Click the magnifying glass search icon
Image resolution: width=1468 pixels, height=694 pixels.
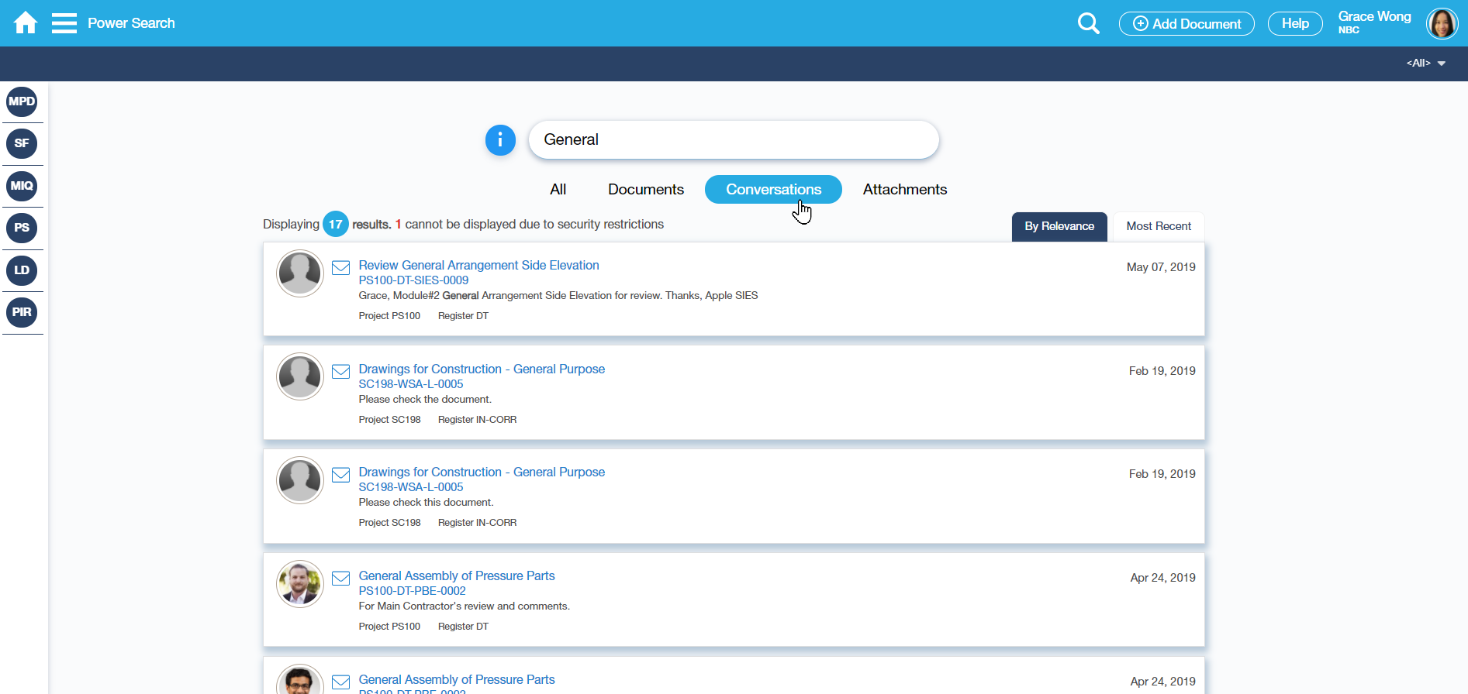[1088, 23]
